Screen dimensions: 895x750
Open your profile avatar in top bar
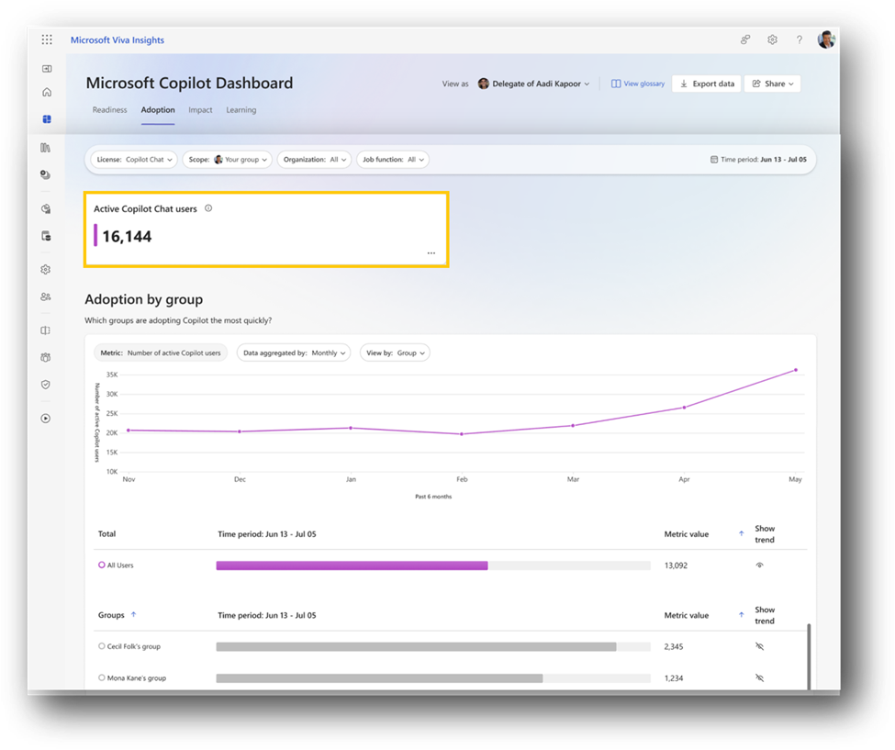(x=825, y=39)
